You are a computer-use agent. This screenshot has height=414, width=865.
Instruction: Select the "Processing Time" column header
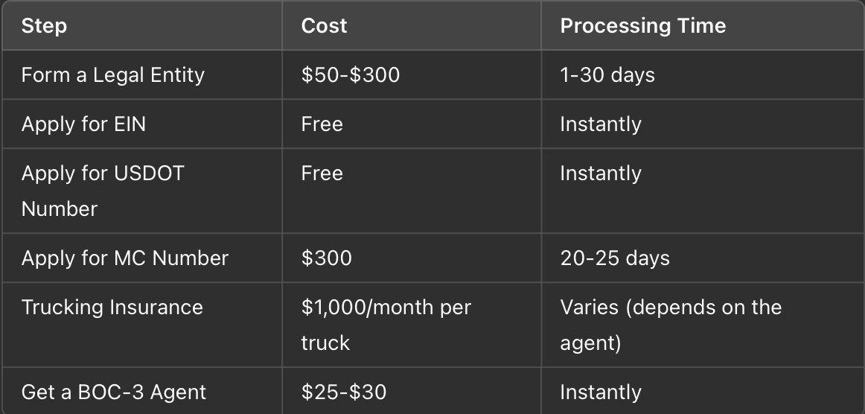[642, 26]
